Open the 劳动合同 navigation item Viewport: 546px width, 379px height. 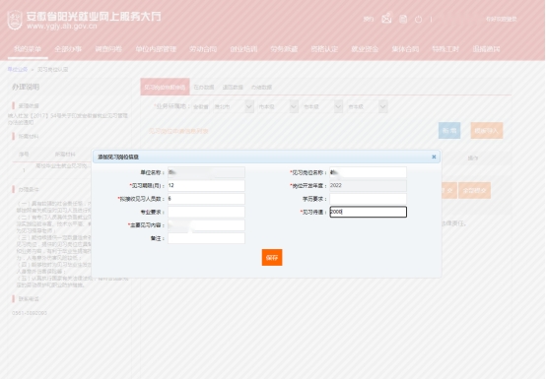click(203, 49)
